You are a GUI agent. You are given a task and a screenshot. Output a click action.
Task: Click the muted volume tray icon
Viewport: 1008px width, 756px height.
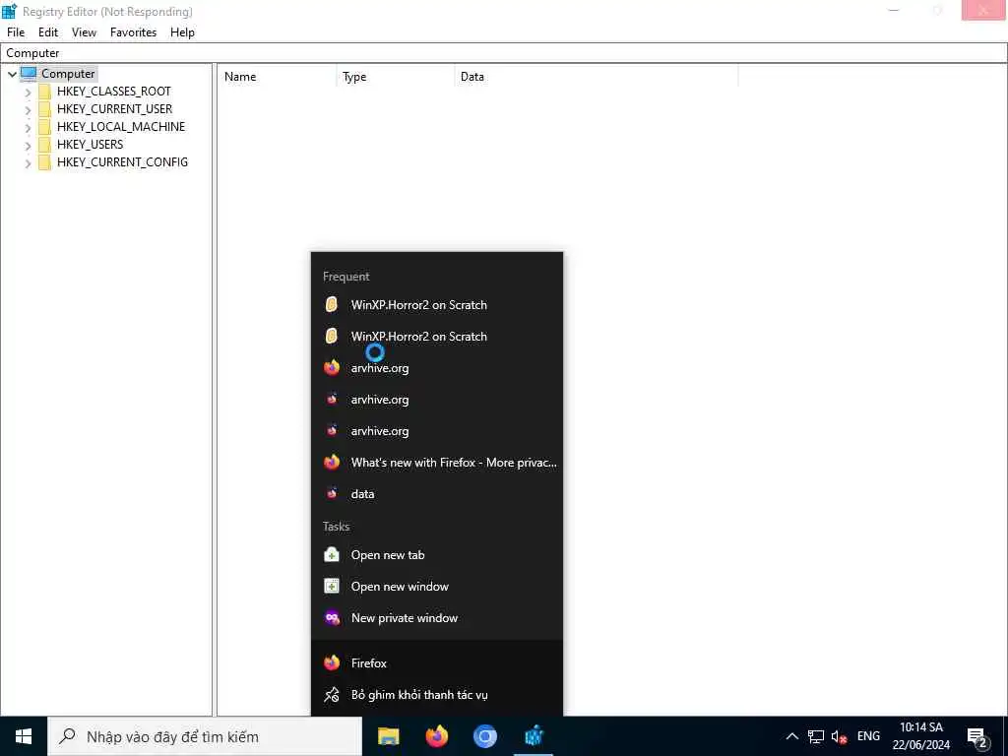tap(839, 736)
